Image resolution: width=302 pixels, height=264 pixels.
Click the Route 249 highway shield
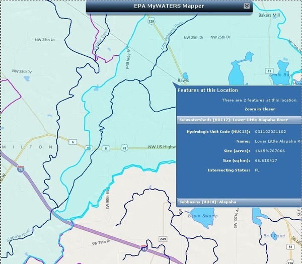click(163, 238)
